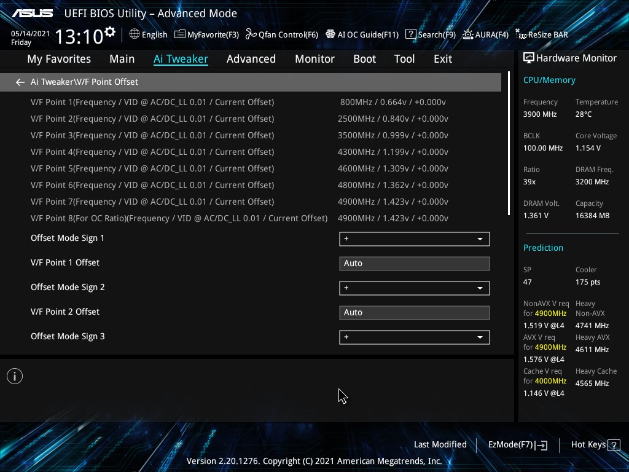Click the 13:10 clock display
The width and height of the screenshot is (629, 472).
tap(79, 36)
